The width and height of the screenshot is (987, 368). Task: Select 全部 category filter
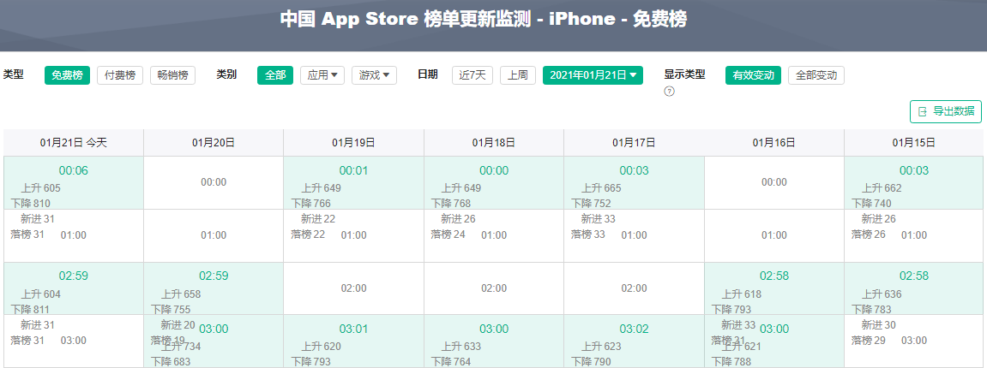275,75
